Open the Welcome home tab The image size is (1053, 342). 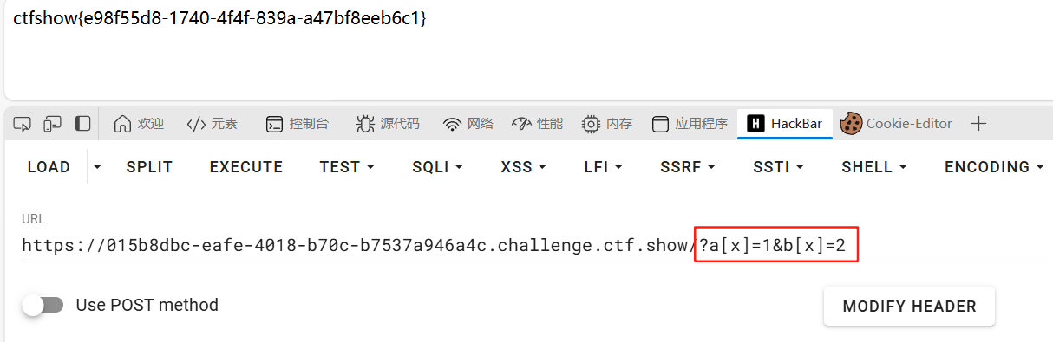coord(139,123)
